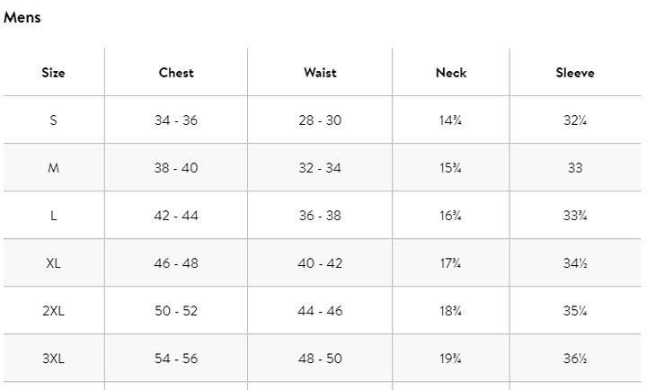Click the Mens heading
The image size is (647, 390).
22,17
